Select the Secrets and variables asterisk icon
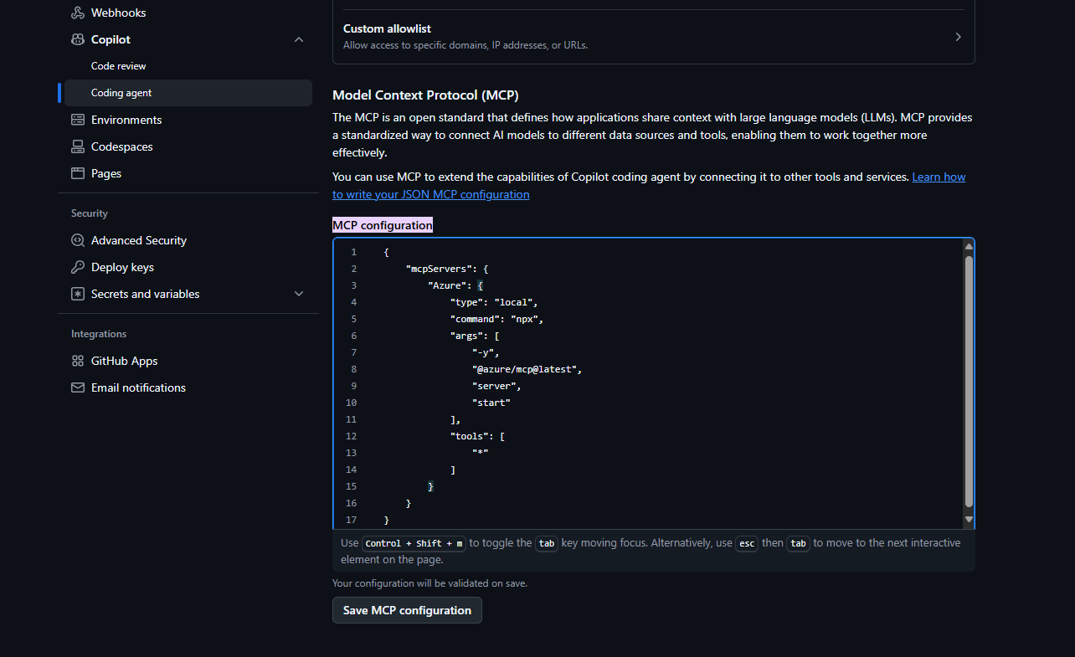The image size is (1075, 657). [x=78, y=294]
